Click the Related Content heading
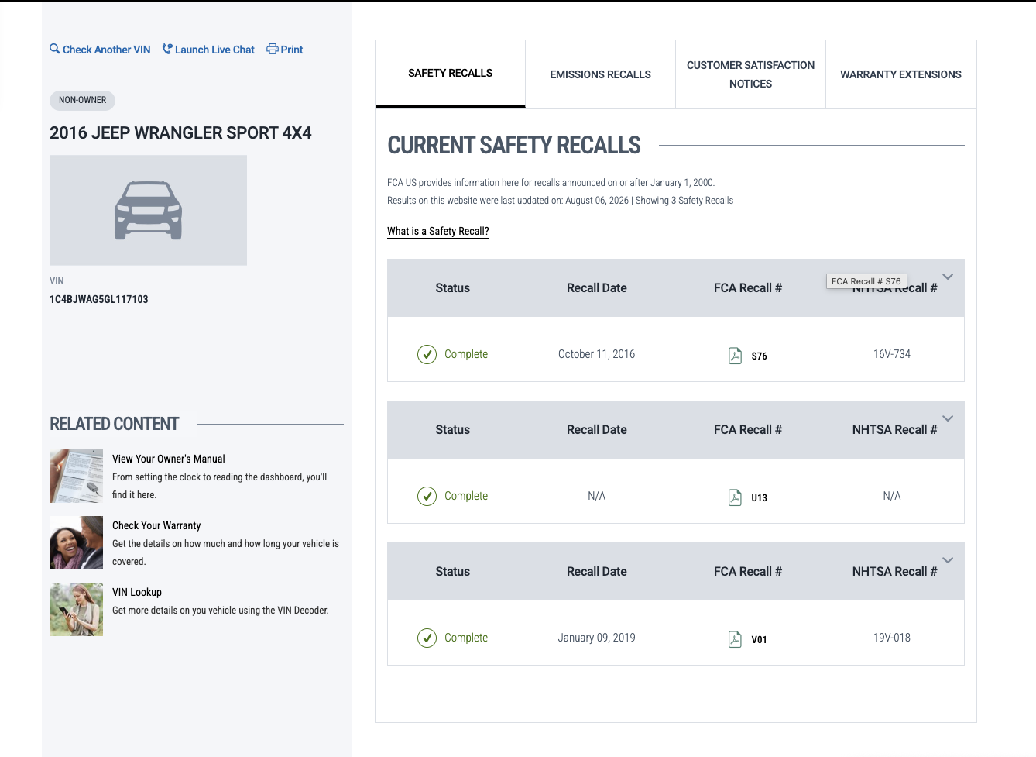This screenshot has width=1036, height=757. coord(115,424)
